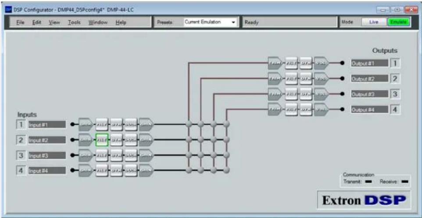Open the View menu
The image size is (422, 218).
pyautogui.click(x=54, y=23)
